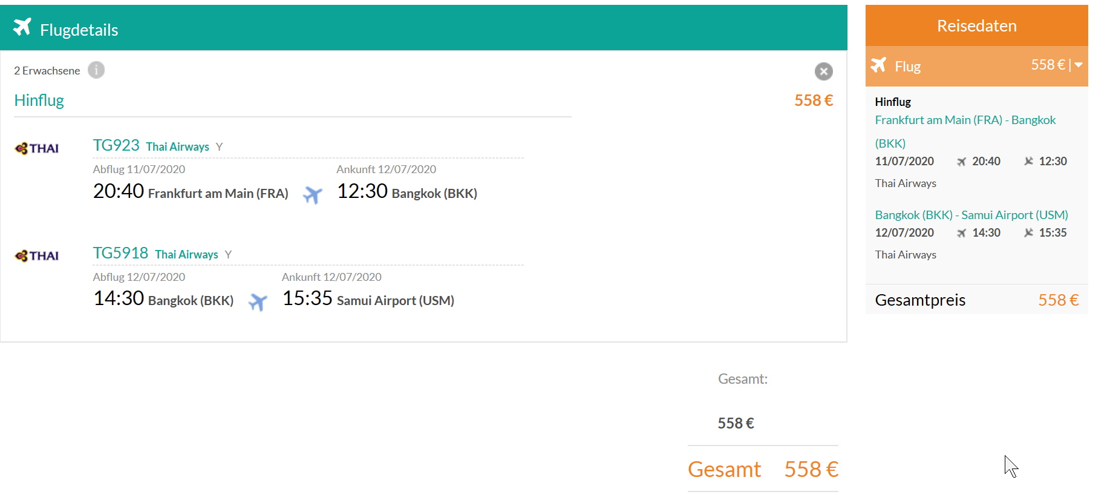
Task: Click the Reisedaten orange header
Action: pyautogui.click(x=976, y=25)
